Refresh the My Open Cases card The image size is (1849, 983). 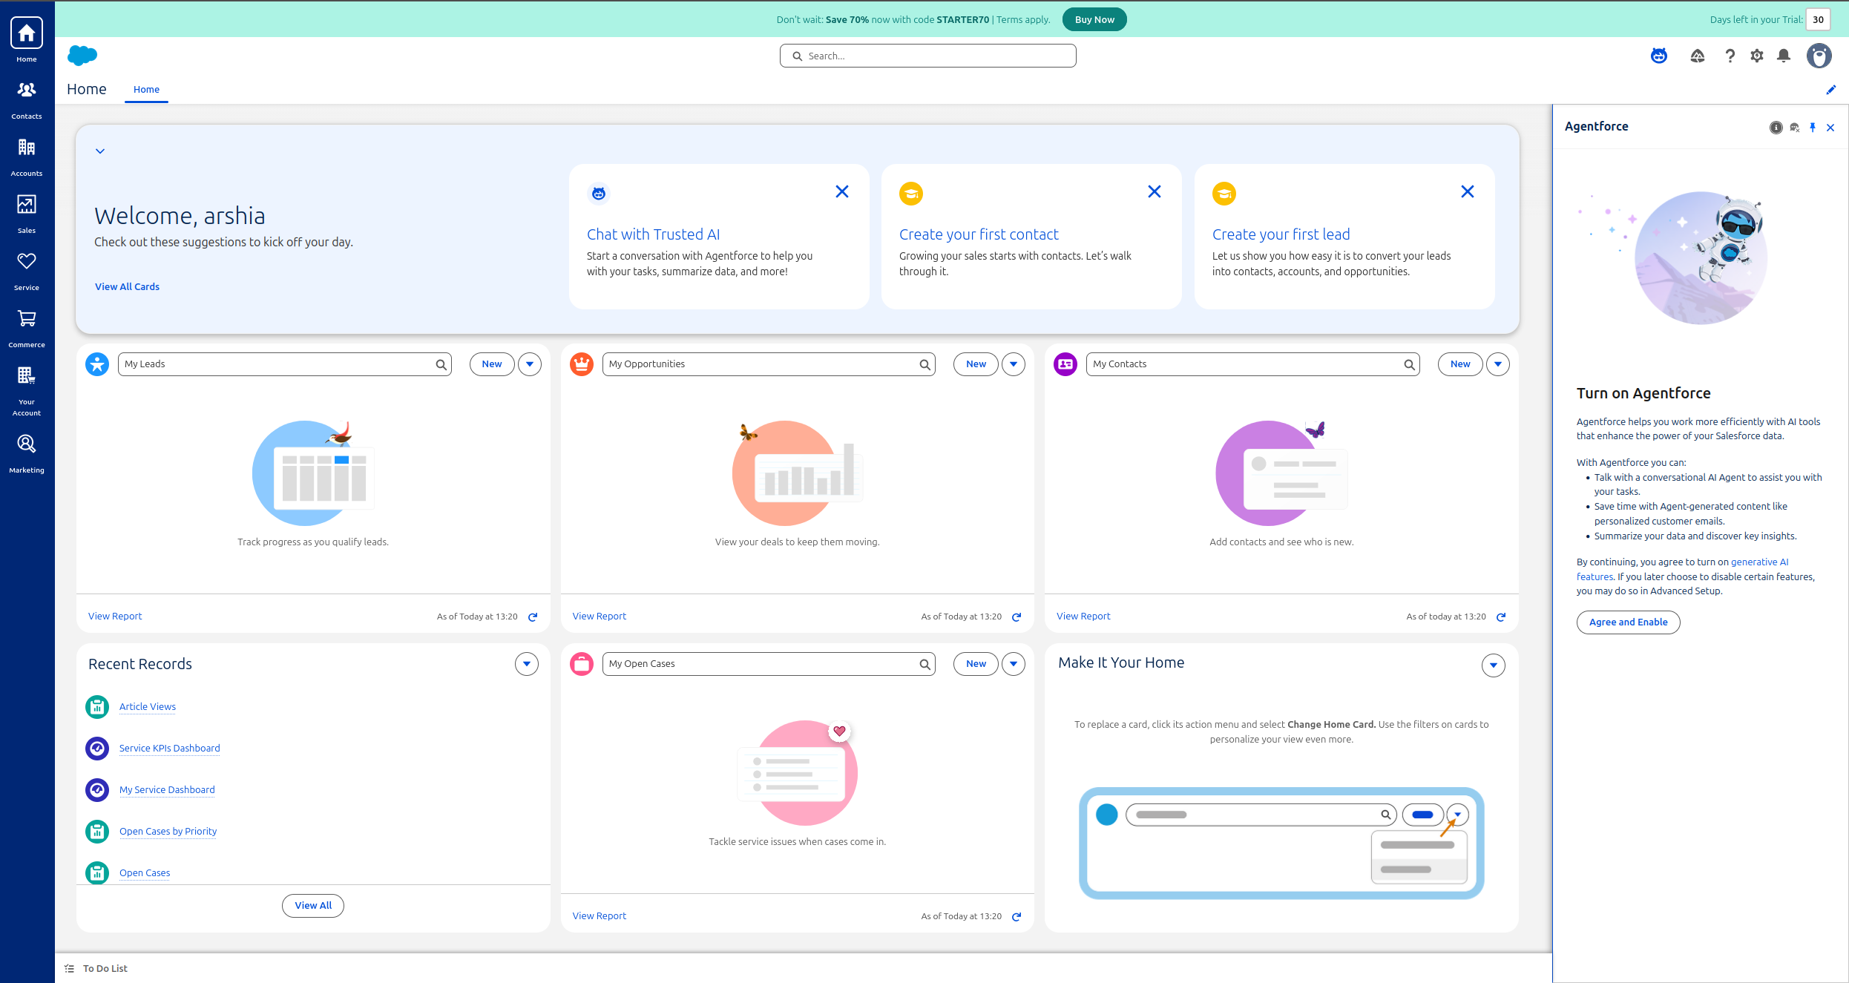(1017, 917)
